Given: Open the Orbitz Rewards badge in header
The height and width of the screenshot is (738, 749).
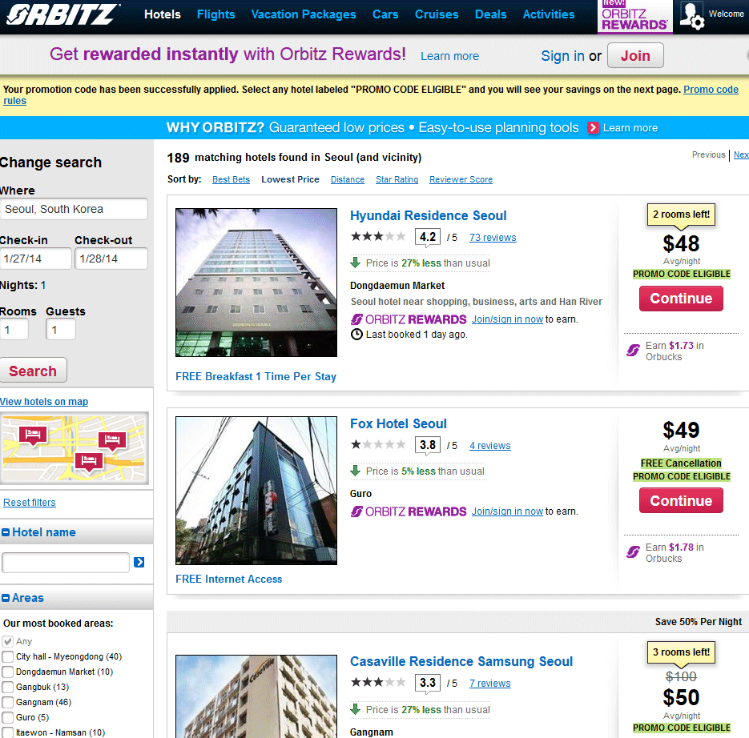Looking at the screenshot, I should pos(634,17).
